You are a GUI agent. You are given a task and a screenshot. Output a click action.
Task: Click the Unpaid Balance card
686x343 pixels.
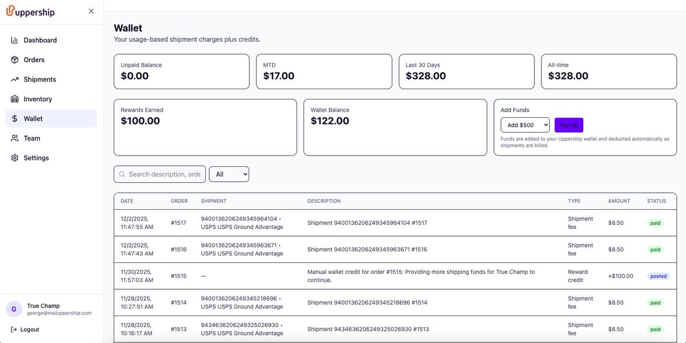pyautogui.click(x=182, y=71)
